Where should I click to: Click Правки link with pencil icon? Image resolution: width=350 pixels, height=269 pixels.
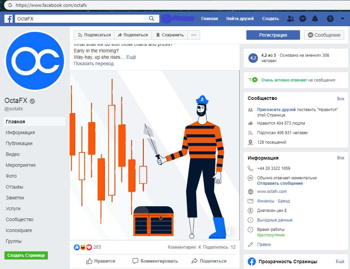264,245
